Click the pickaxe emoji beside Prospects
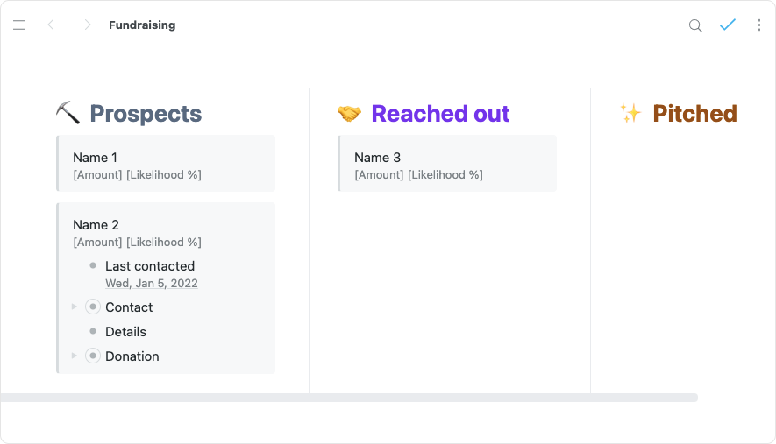776x444 pixels. pos(68,113)
